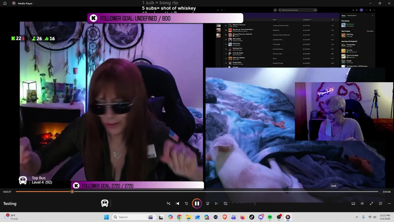Open Discord from the taskbar
394x222 pixels.
click(261, 217)
